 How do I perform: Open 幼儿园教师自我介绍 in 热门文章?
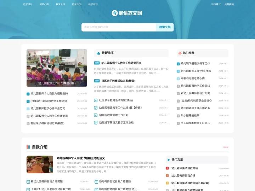tap(183, 176)
